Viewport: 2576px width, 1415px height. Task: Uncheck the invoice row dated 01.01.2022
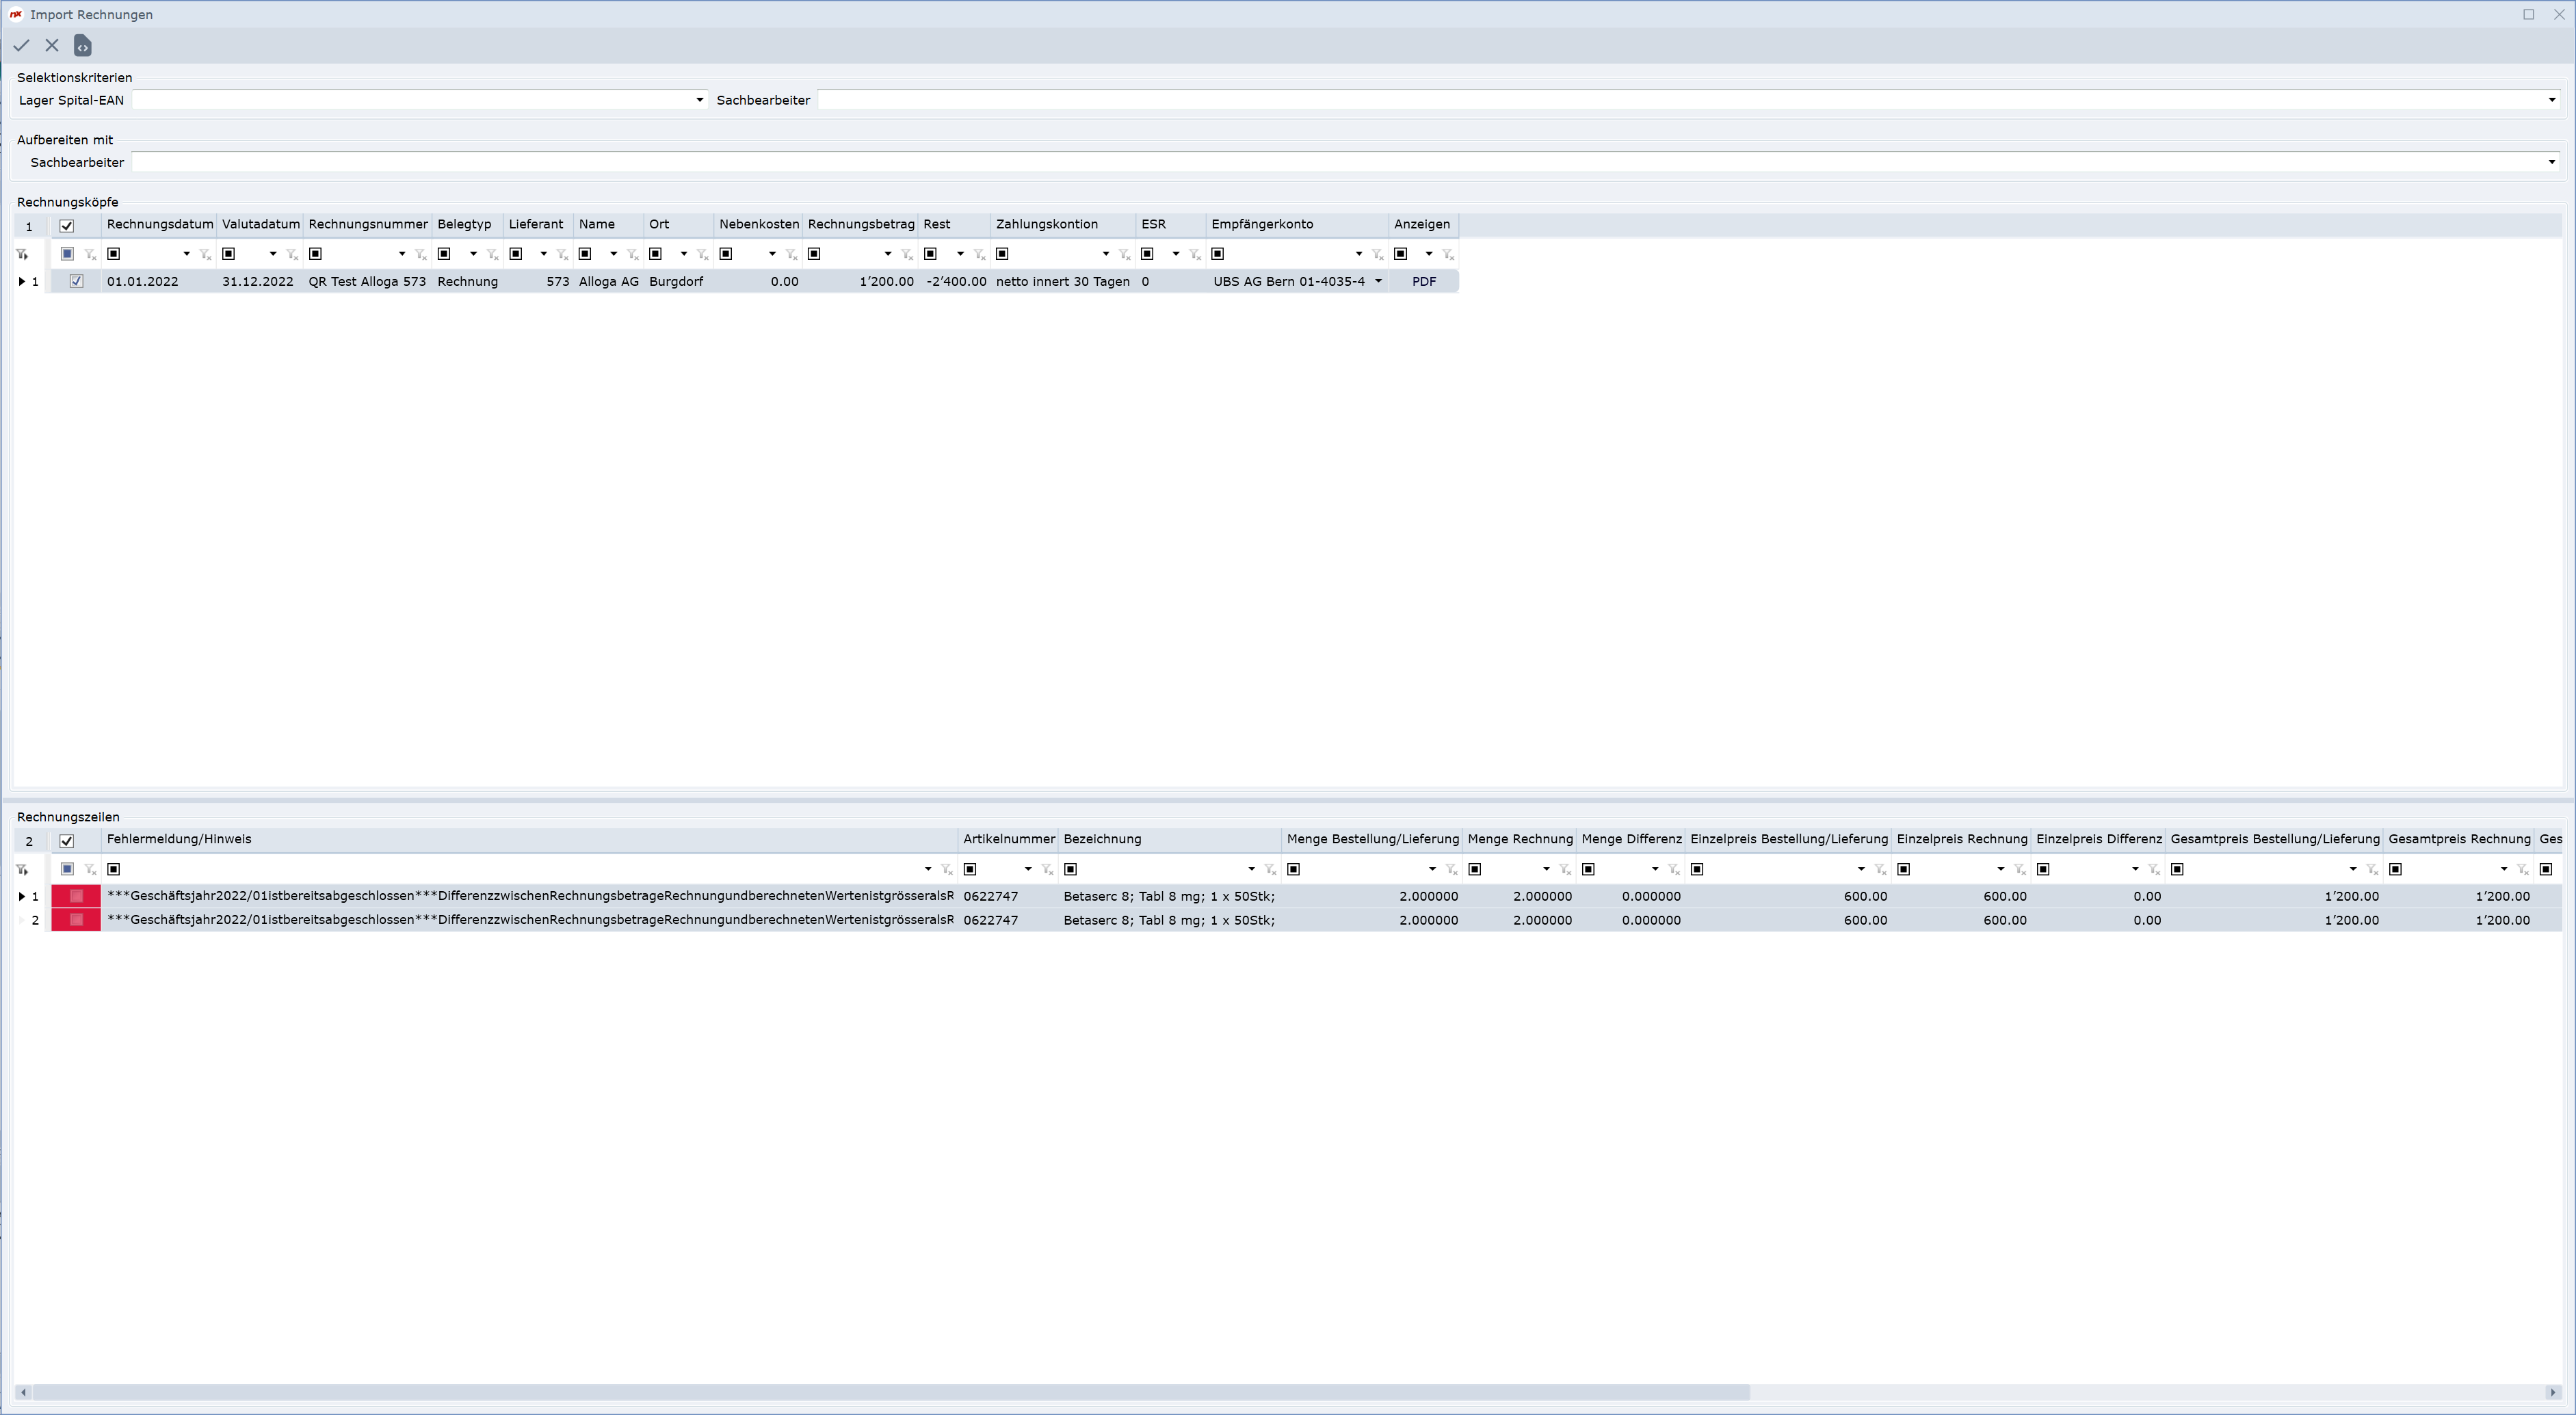76,281
